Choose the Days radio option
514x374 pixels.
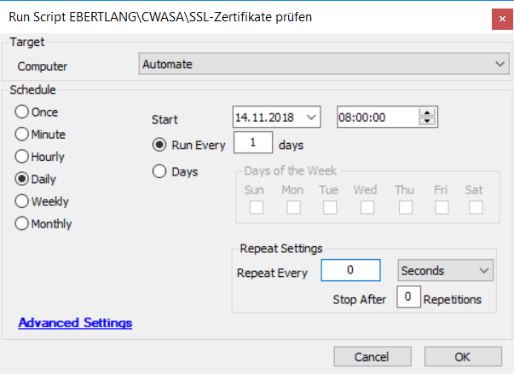[x=159, y=172]
